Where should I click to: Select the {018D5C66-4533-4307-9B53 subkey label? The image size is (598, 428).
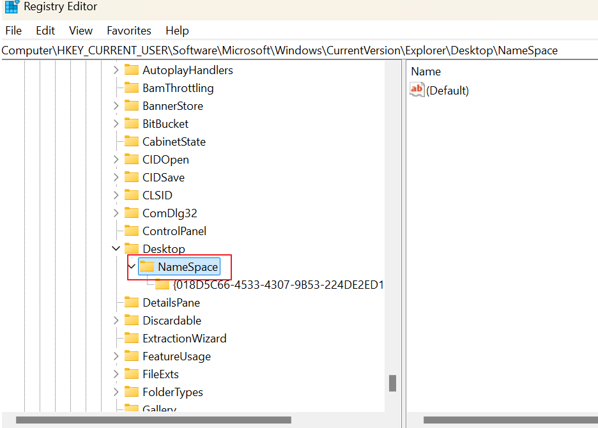tap(279, 285)
